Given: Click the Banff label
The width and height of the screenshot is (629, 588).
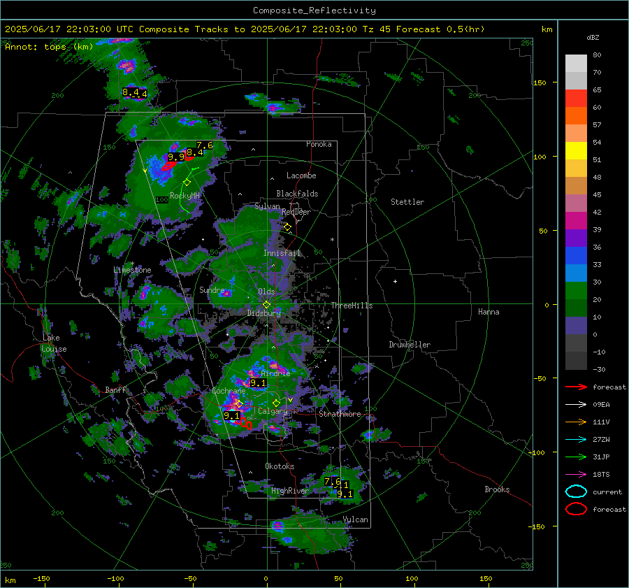Looking at the screenshot, I should pyautogui.click(x=115, y=389).
